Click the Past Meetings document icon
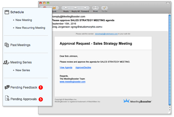This screenshot has height=117, width=174. [7, 45]
